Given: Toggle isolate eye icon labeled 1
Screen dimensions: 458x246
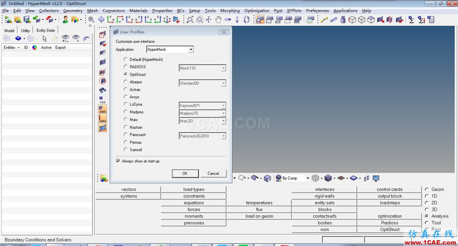Looking at the screenshot, I should click(76, 38).
